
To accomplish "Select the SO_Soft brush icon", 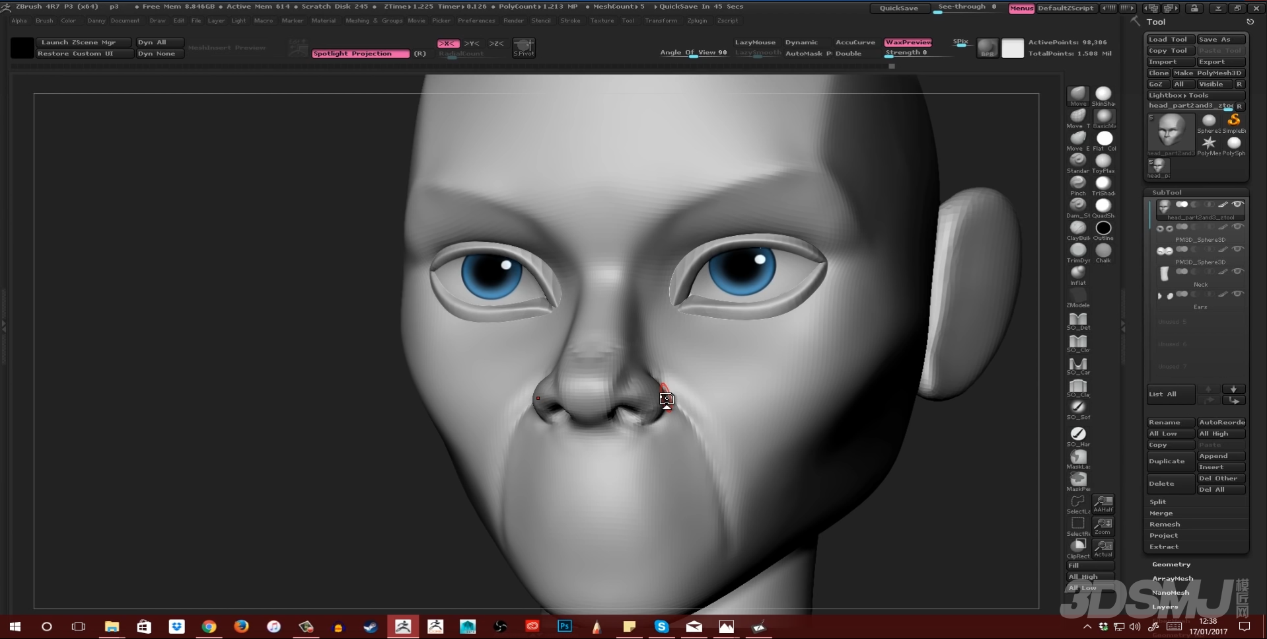I will (x=1078, y=408).
